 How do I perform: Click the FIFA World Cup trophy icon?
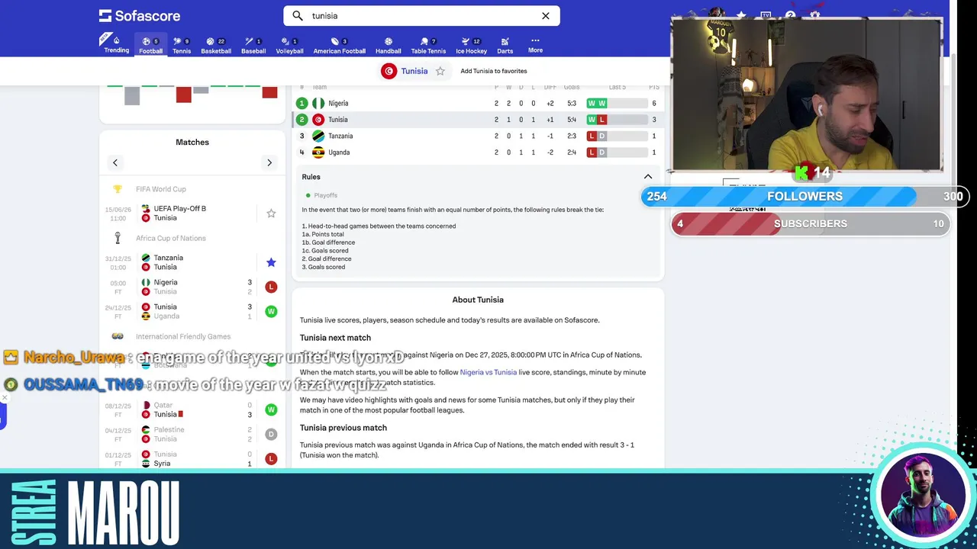point(118,189)
